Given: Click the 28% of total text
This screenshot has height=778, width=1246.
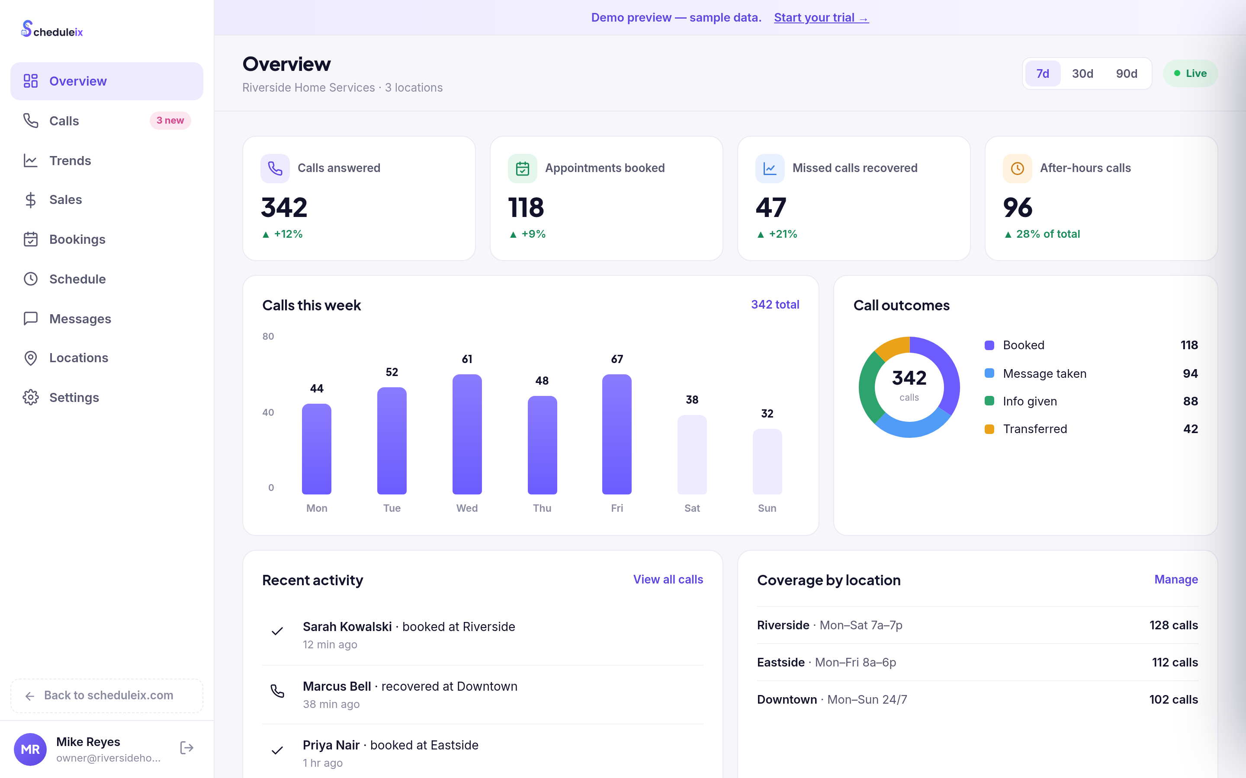Looking at the screenshot, I should (1048, 234).
